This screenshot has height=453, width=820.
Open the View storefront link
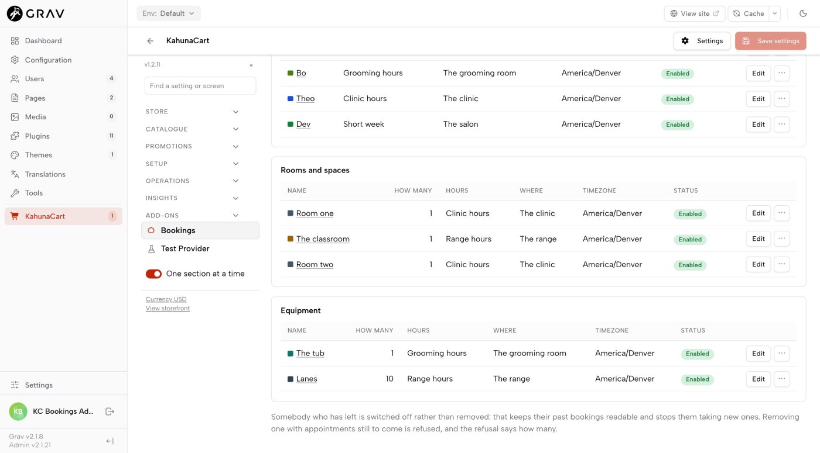(168, 309)
